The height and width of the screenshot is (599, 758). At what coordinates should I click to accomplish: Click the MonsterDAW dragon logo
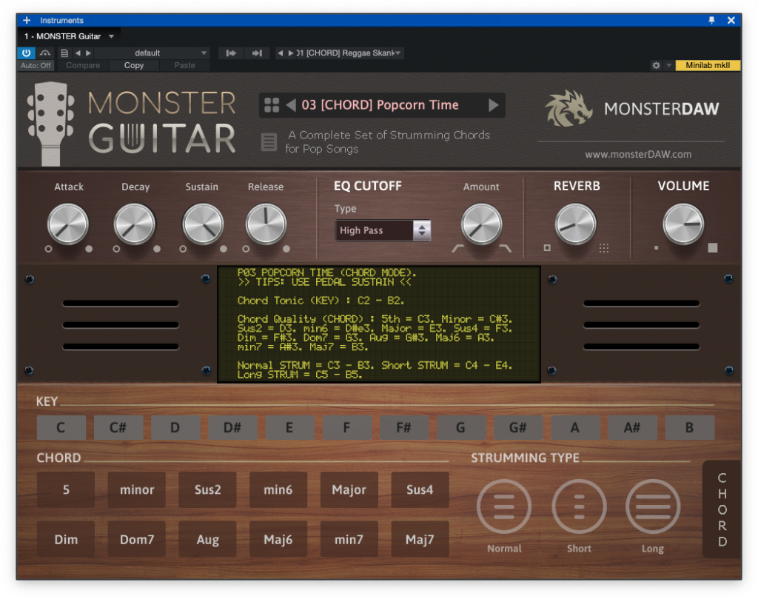click(x=568, y=109)
